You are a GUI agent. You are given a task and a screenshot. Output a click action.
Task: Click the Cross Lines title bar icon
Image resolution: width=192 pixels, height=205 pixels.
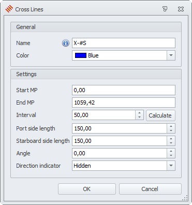(9, 9)
